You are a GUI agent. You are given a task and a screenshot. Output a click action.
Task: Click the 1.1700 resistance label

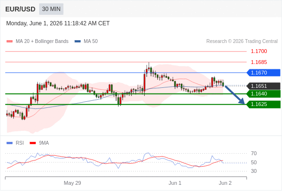tap(259, 52)
